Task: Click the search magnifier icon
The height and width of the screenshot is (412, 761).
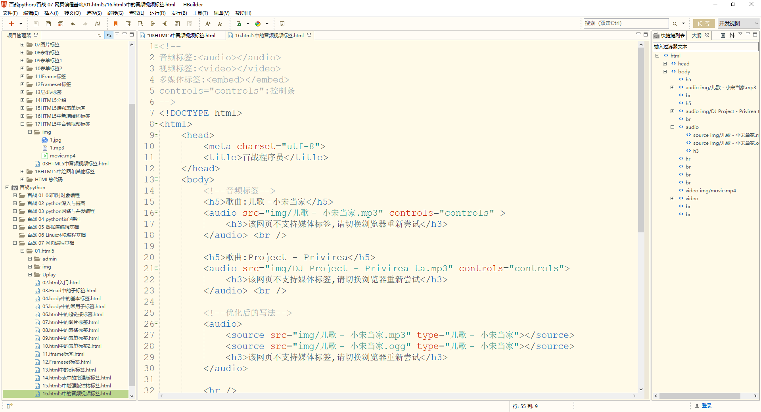Action: pyautogui.click(x=675, y=23)
